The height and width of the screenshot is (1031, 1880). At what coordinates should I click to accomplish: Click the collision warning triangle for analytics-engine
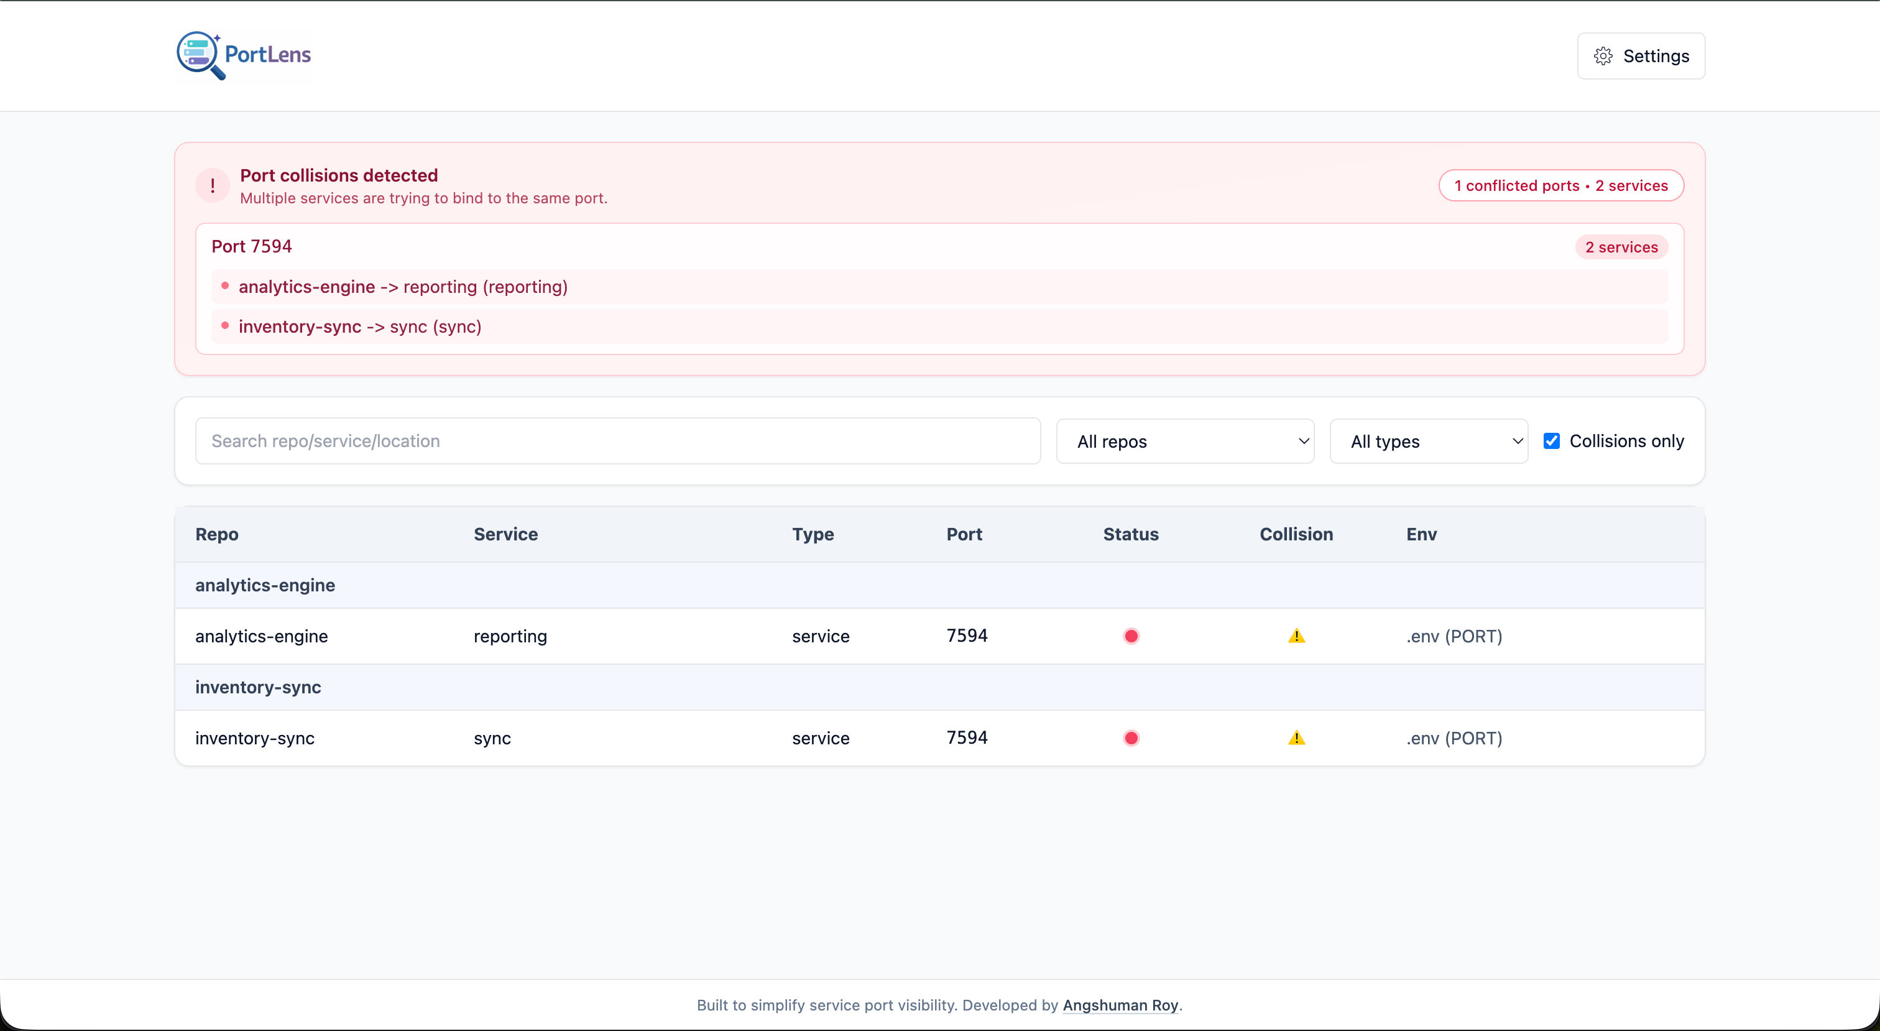pyautogui.click(x=1296, y=636)
